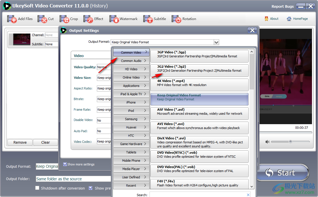Select the Common Video category
The image size is (318, 197).
point(131,52)
